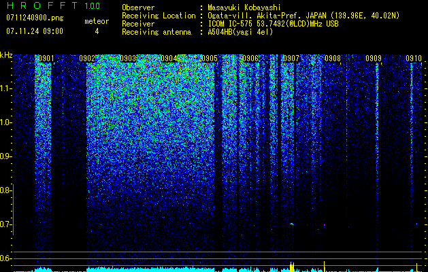Select the filename 0711240900.png
This screenshot has width=428, height=272.
tap(35, 18)
